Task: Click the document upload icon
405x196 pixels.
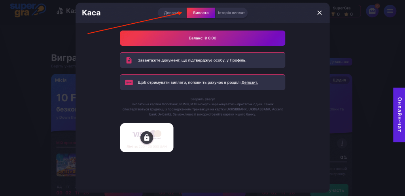Action: 129,60
